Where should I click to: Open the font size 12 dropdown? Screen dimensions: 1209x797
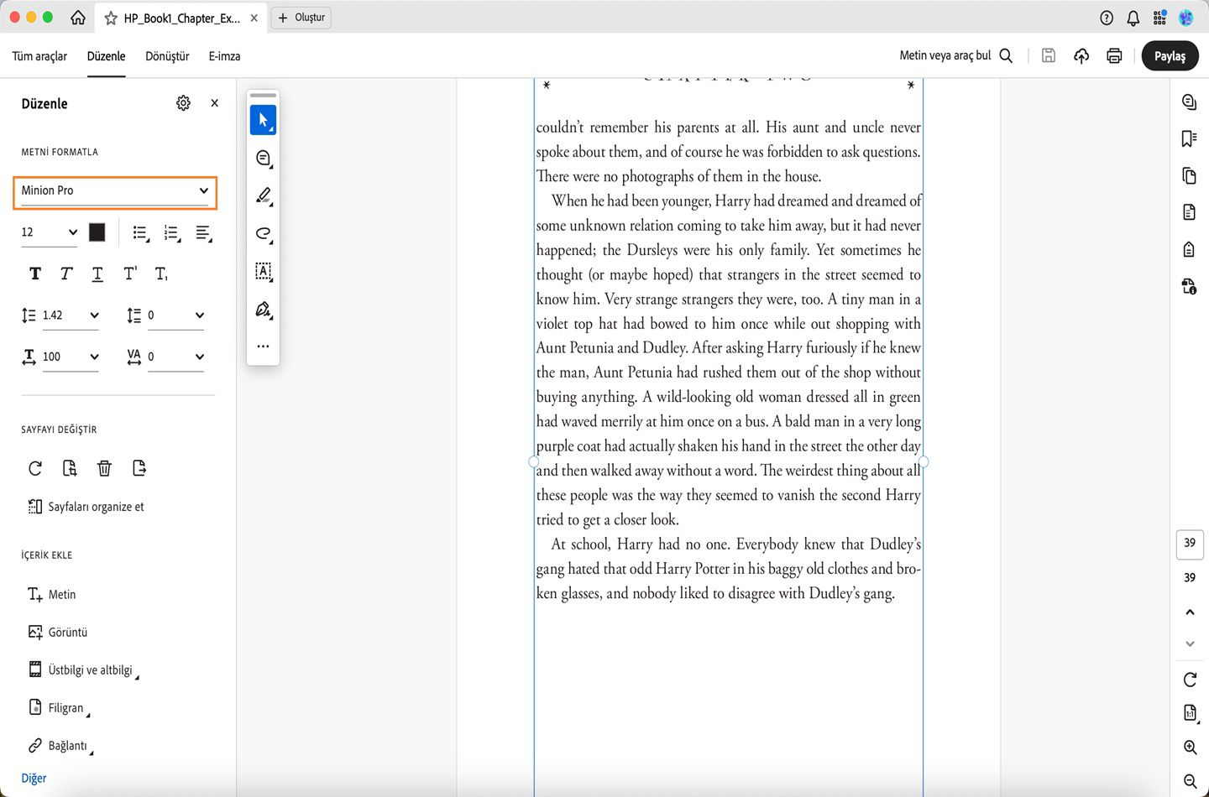48,232
